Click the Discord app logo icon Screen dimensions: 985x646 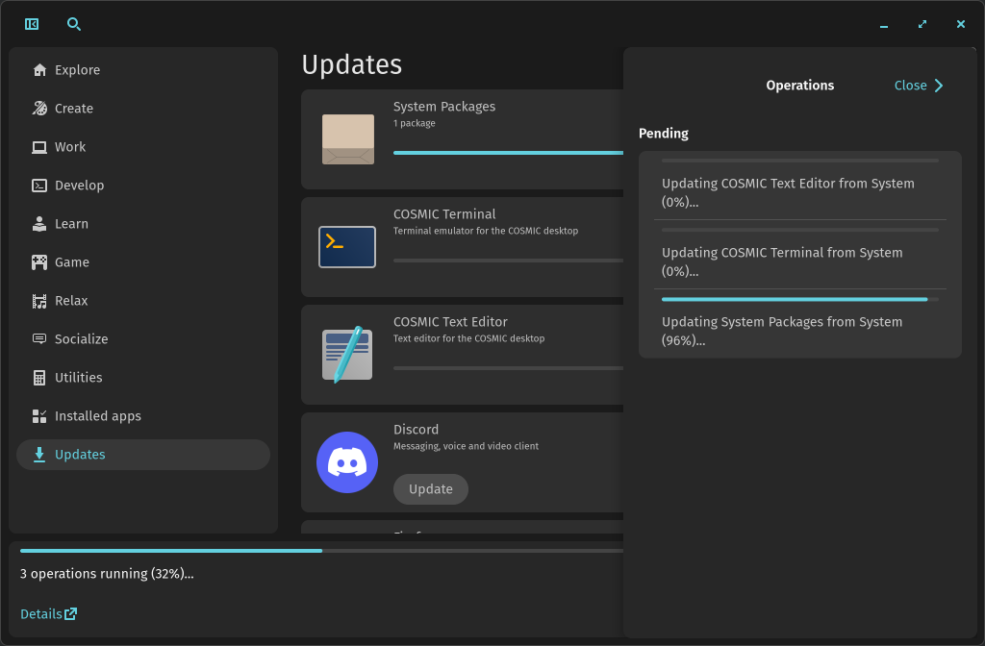pyautogui.click(x=347, y=462)
